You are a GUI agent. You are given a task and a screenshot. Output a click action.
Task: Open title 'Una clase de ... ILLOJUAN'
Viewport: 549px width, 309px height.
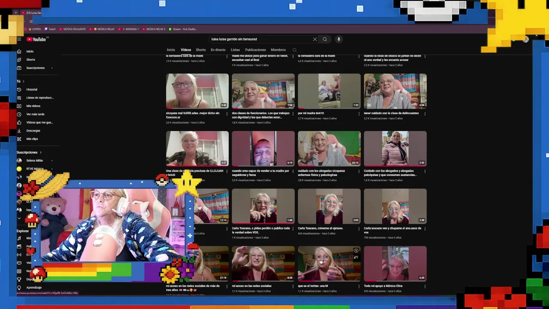pos(195,173)
